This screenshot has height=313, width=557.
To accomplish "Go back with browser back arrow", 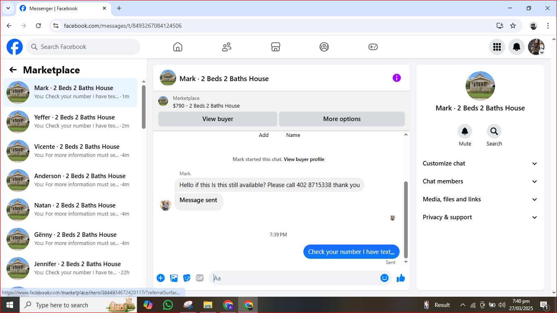I will tap(9, 26).
